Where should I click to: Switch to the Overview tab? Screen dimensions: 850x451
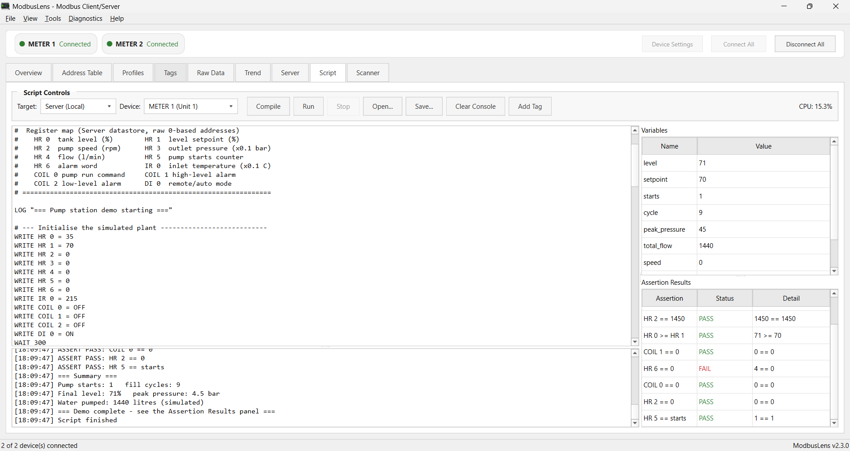pyautogui.click(x=28, y=73)
